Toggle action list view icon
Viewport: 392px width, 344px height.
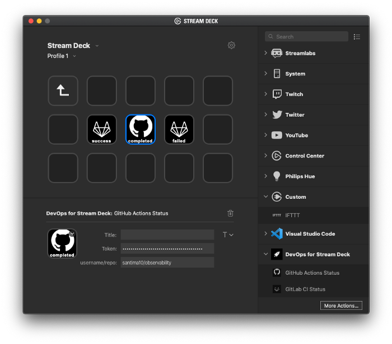tap(357, 37)
